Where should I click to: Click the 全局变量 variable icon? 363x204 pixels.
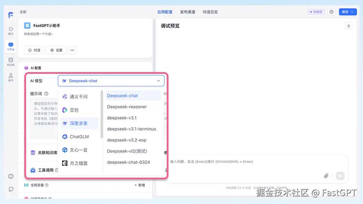coord(26,185)
